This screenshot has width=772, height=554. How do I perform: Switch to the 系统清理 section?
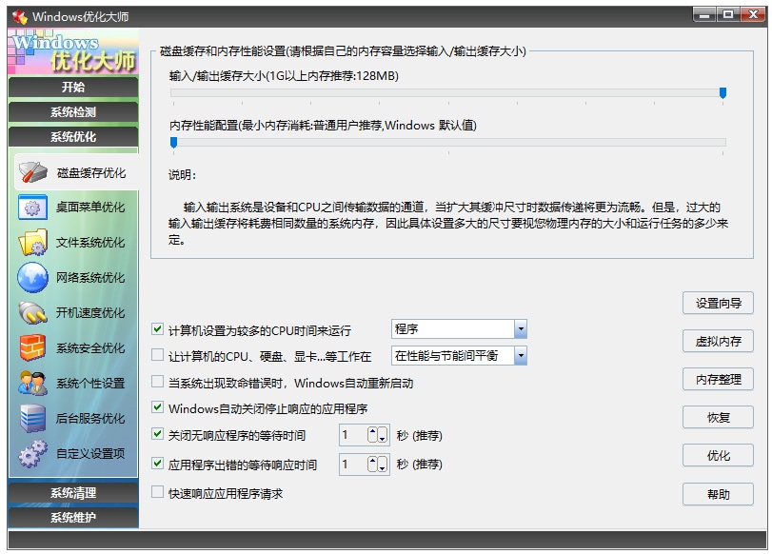click(73, 493)
